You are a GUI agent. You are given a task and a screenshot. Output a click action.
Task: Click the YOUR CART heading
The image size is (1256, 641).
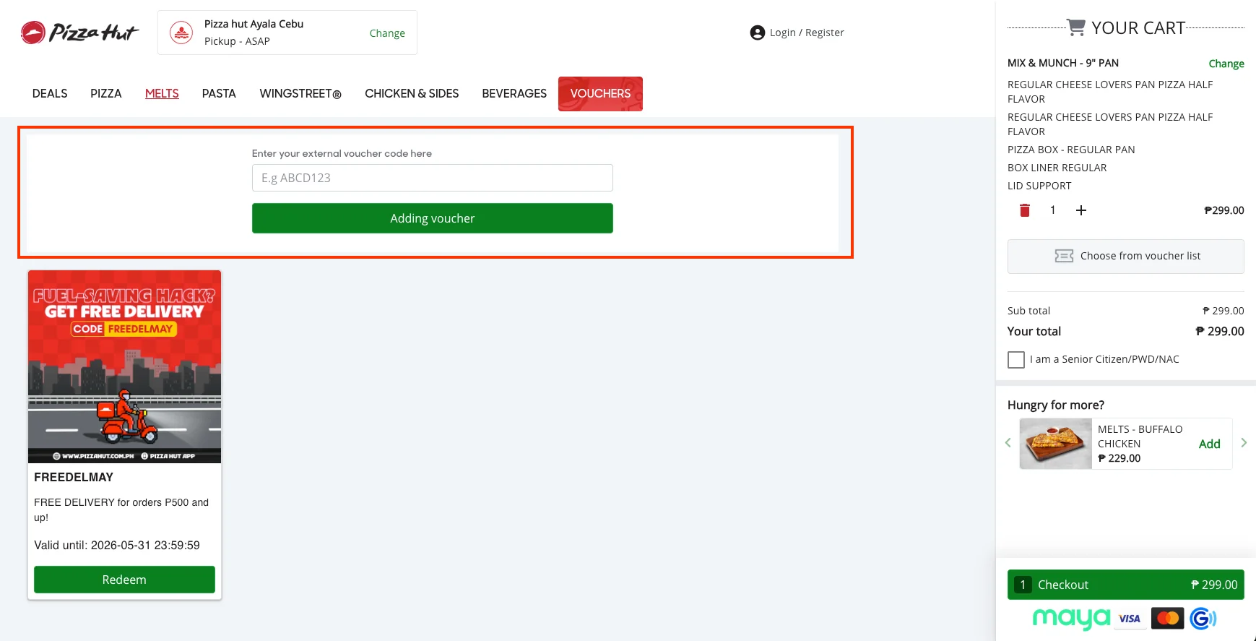click(x=1138, y=27)
